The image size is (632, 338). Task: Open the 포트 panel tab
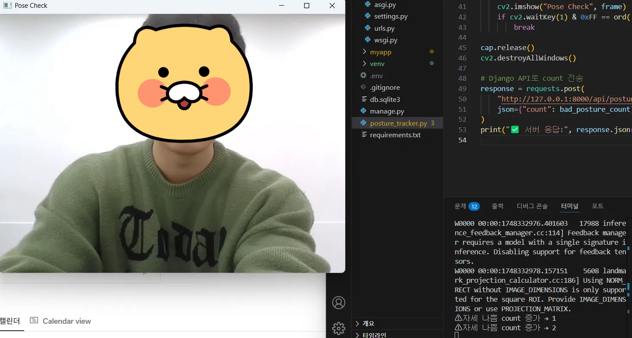597,206
